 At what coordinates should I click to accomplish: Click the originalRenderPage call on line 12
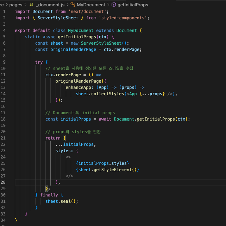tap(79, 81)
